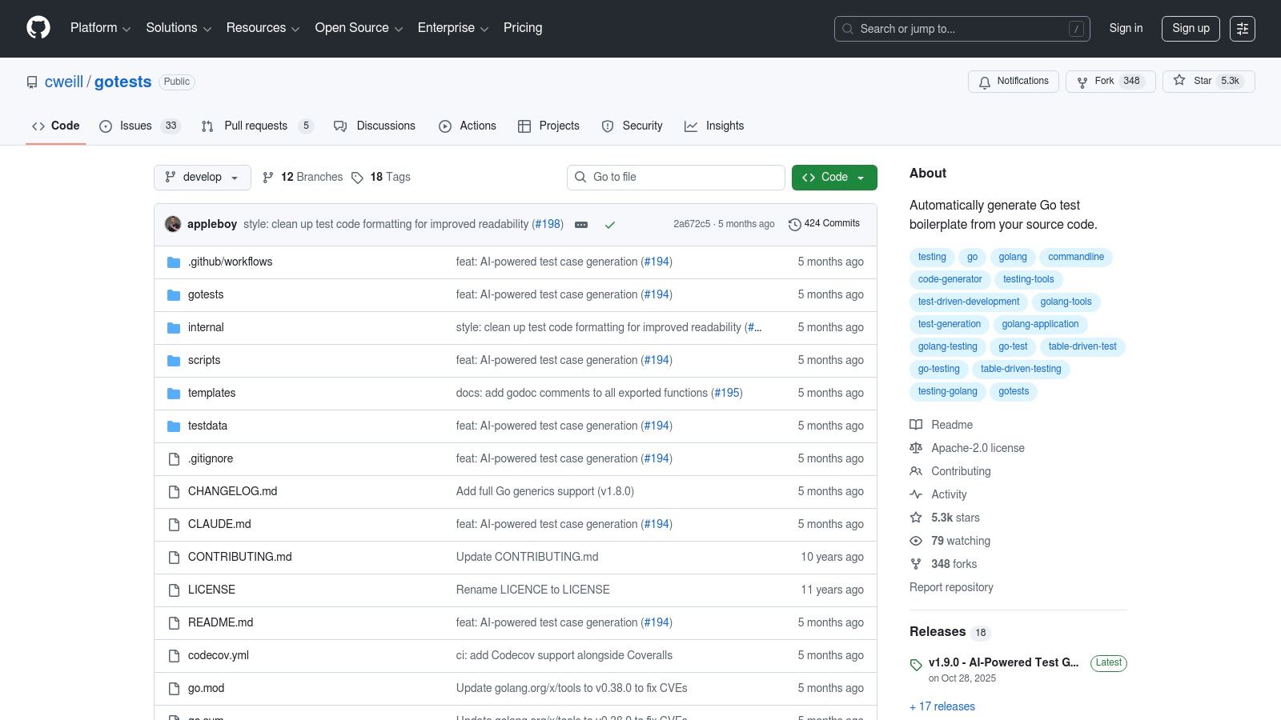Click appleboy's avatar in the commit row
Image resolution: width=1281 pixels, height=720 pixels.
[x=173, y=224]
